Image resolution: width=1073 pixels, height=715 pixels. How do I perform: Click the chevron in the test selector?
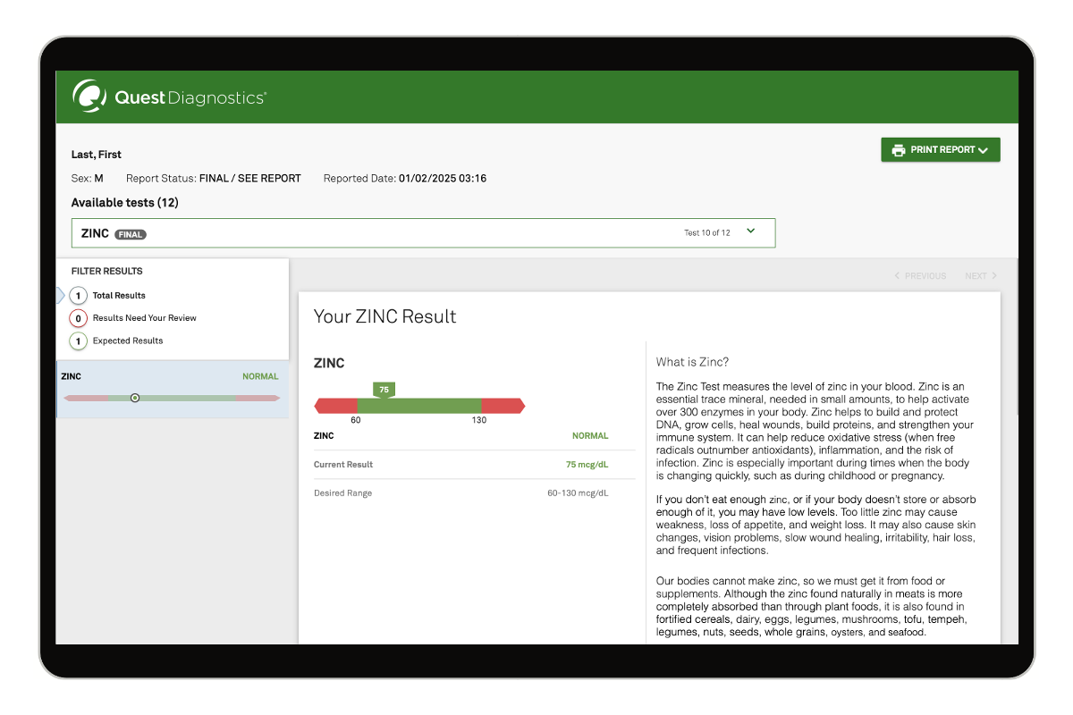[751, 231]
